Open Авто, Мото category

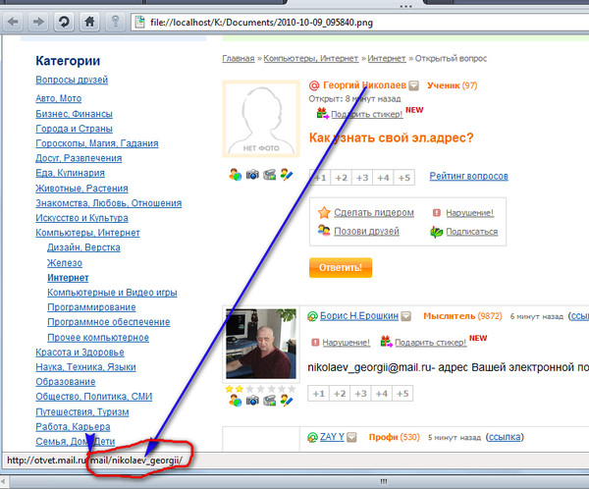pos(59,98)
